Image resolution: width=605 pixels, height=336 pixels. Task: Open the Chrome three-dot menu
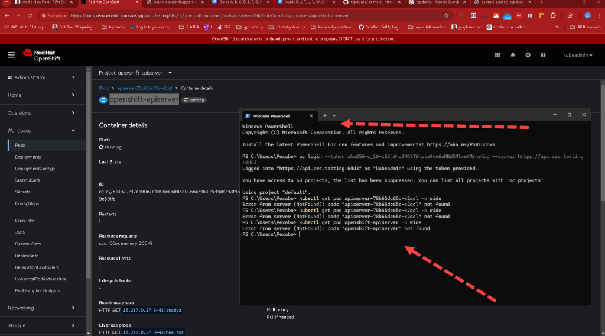click(x=599, y=15)
